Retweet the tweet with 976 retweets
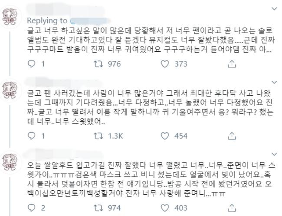The image size is (282, 216). 98,64
